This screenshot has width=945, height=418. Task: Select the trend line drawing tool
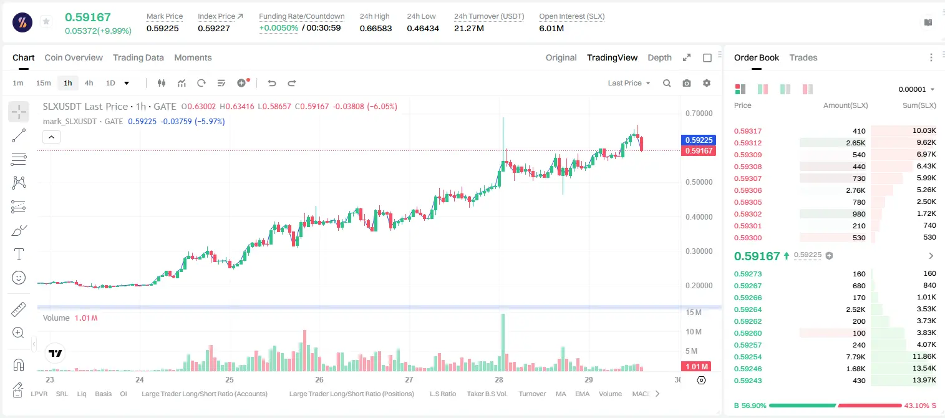coord(19,135)
